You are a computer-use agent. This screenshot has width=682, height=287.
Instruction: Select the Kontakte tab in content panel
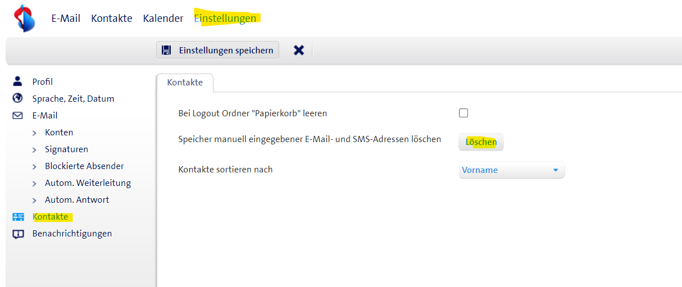(185, 83)
